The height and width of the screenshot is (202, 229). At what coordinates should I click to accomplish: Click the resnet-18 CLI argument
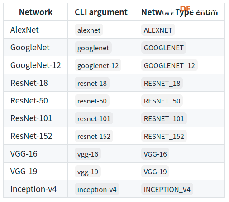coord(92,83)
